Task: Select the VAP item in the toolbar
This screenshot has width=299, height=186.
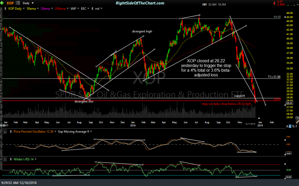Action: [x=74, y=8]
